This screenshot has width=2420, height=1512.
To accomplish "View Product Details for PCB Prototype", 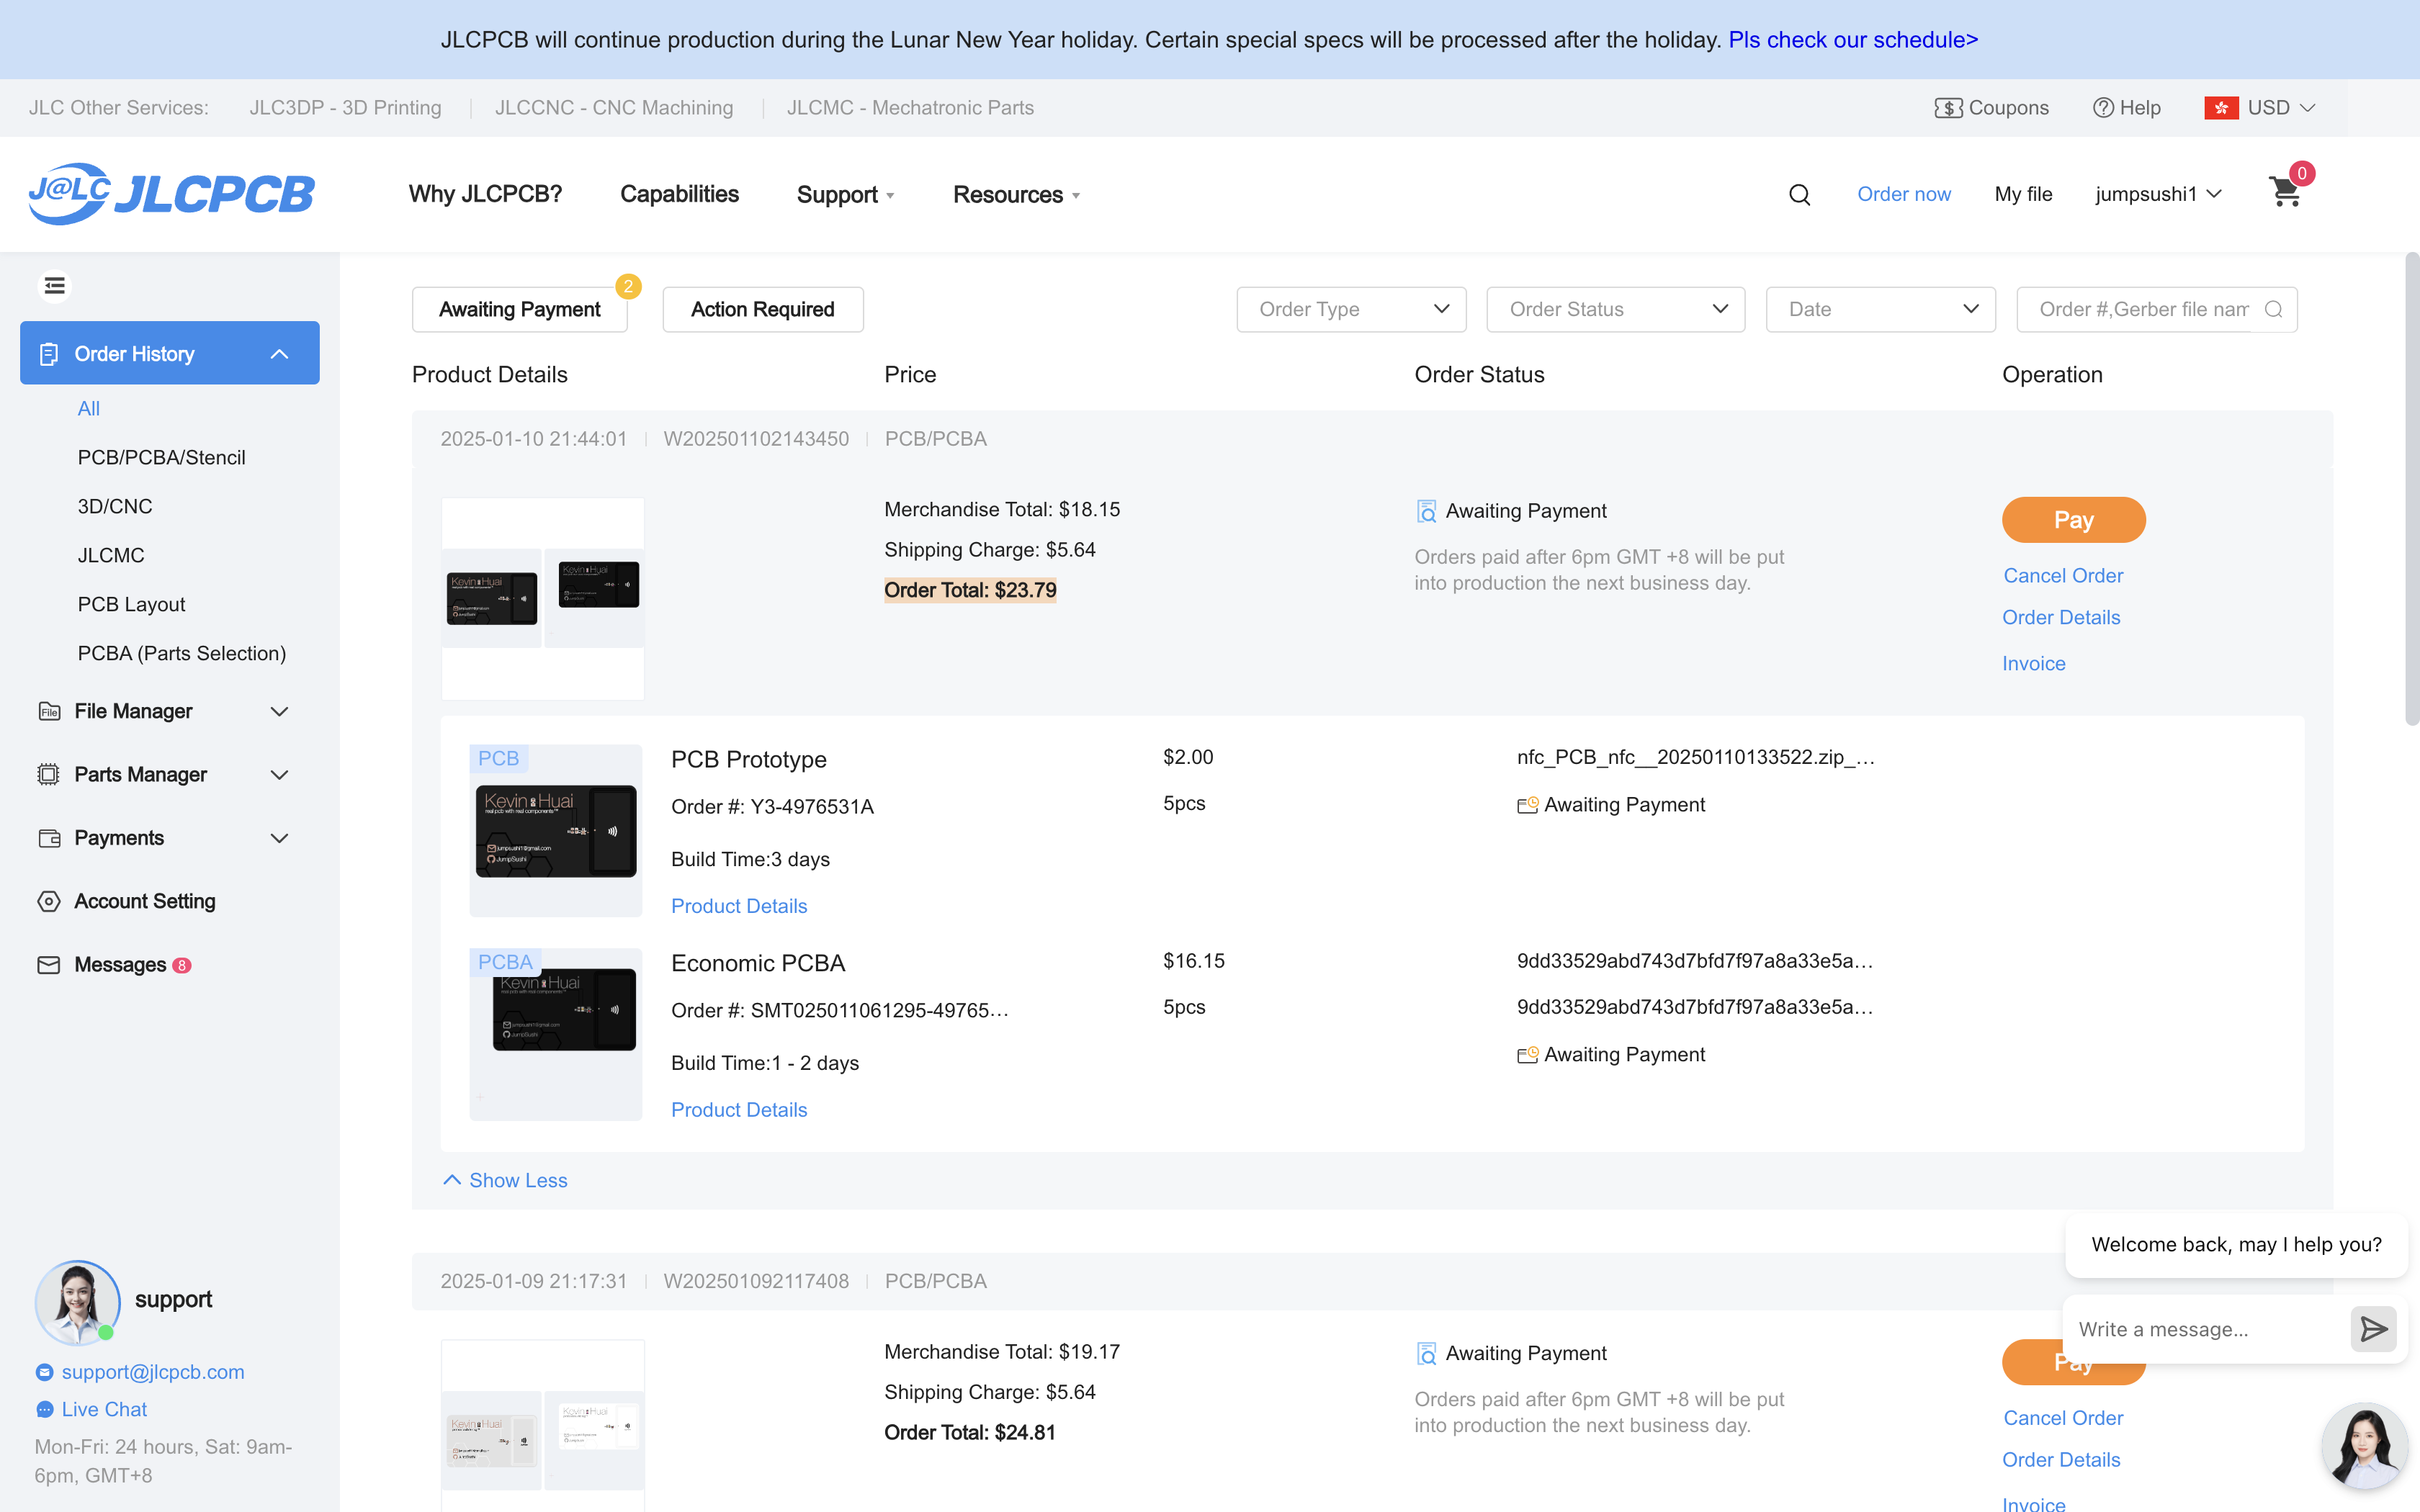I will tap(739, 905).
